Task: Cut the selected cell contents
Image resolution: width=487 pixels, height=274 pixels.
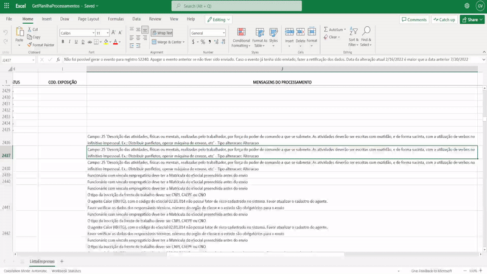Action: [33, 29]
